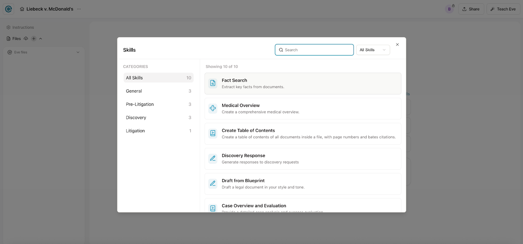Open the Discovery Response skill
The height and width of the screenshot is (244, 523).
(303, 159)
